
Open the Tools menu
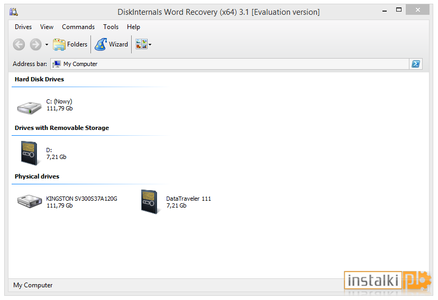coord(111,27)
